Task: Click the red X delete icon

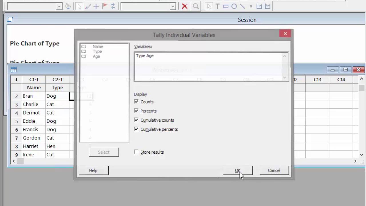Action: (x=185, y=6)
